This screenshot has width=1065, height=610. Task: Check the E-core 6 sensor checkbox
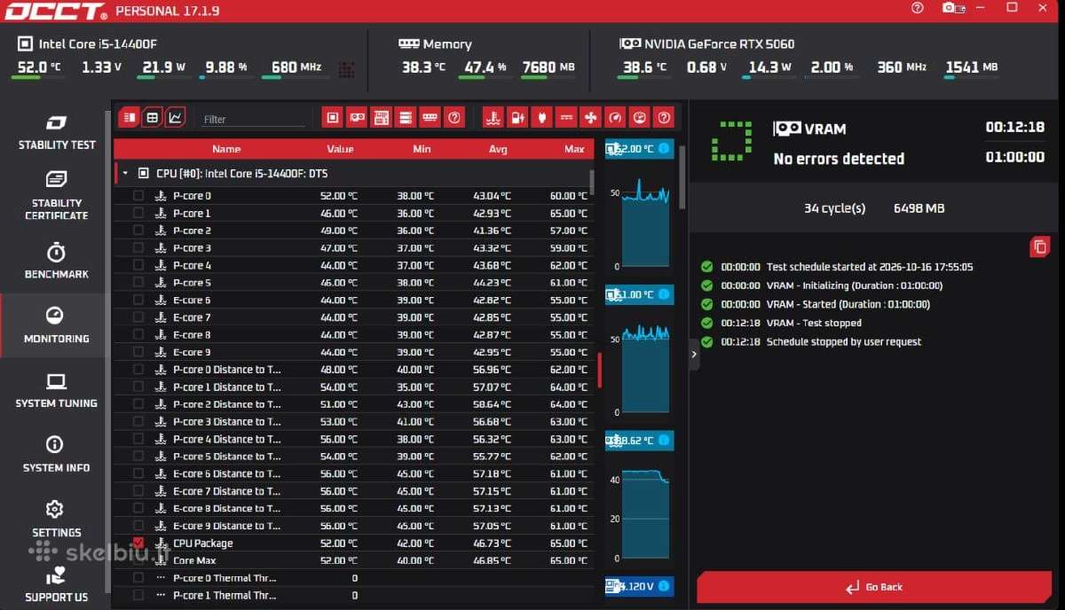138,300
